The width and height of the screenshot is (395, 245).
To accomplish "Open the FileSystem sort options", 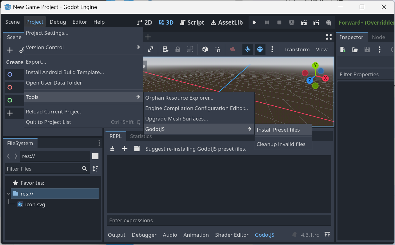I will pyautogui.click(x=95, y=168).
